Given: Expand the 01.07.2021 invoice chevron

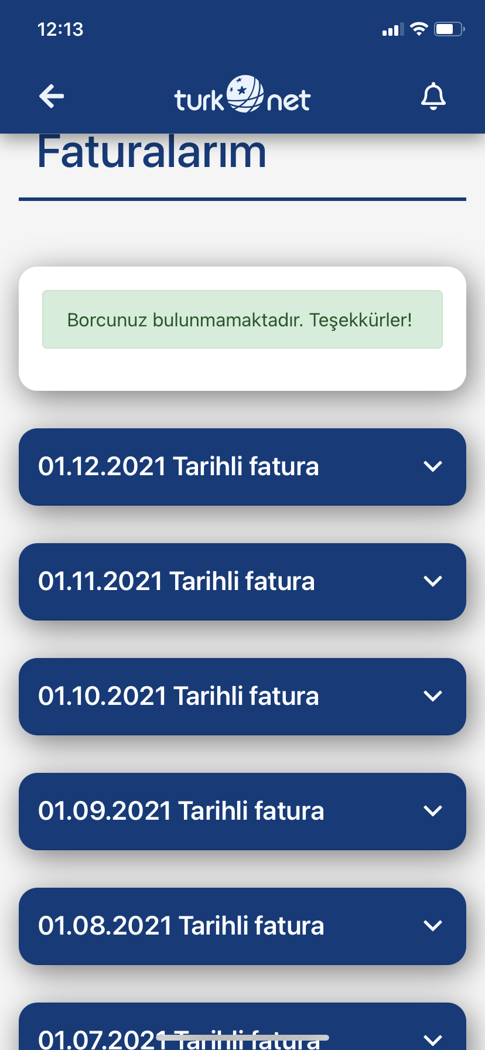Looking at the screenshot, I should click(x=433, y=1040).
